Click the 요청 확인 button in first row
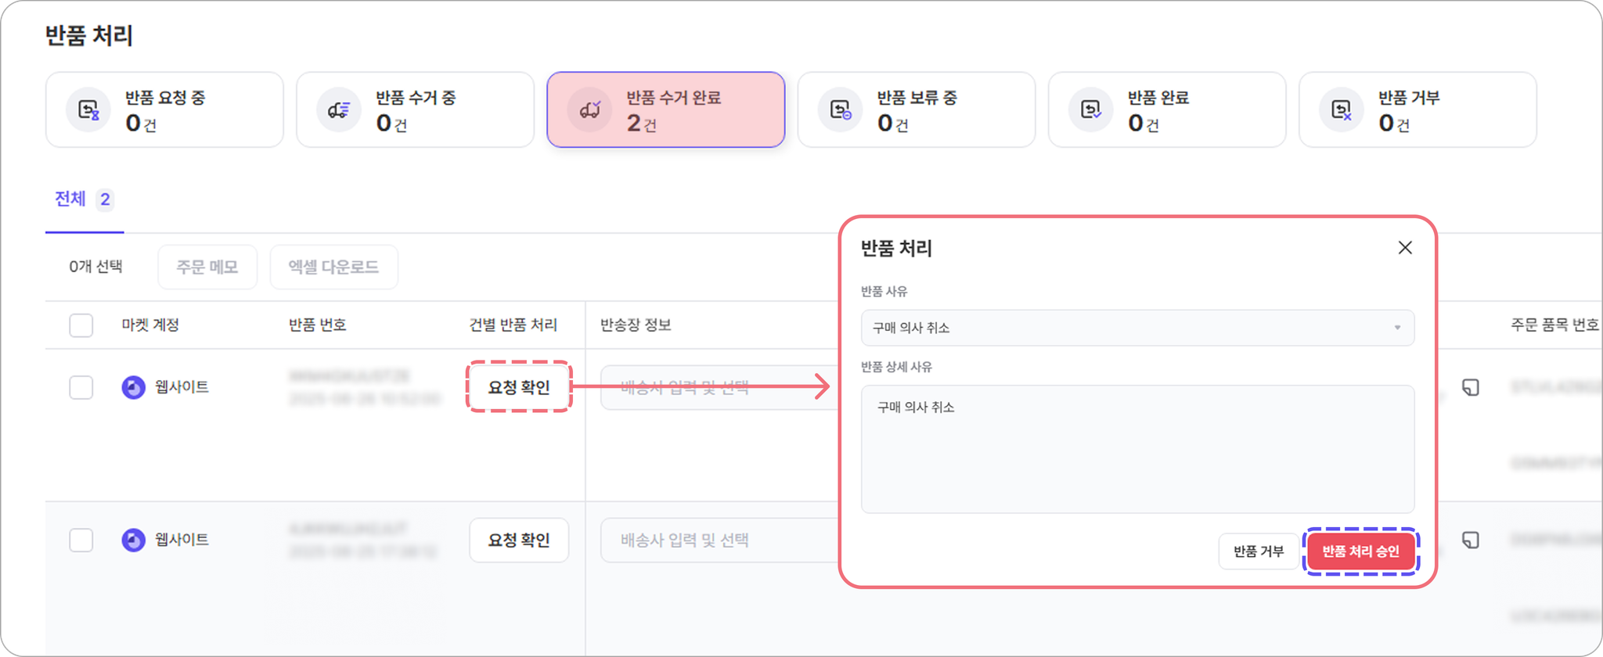1603x657 pixels. [519, 387]
